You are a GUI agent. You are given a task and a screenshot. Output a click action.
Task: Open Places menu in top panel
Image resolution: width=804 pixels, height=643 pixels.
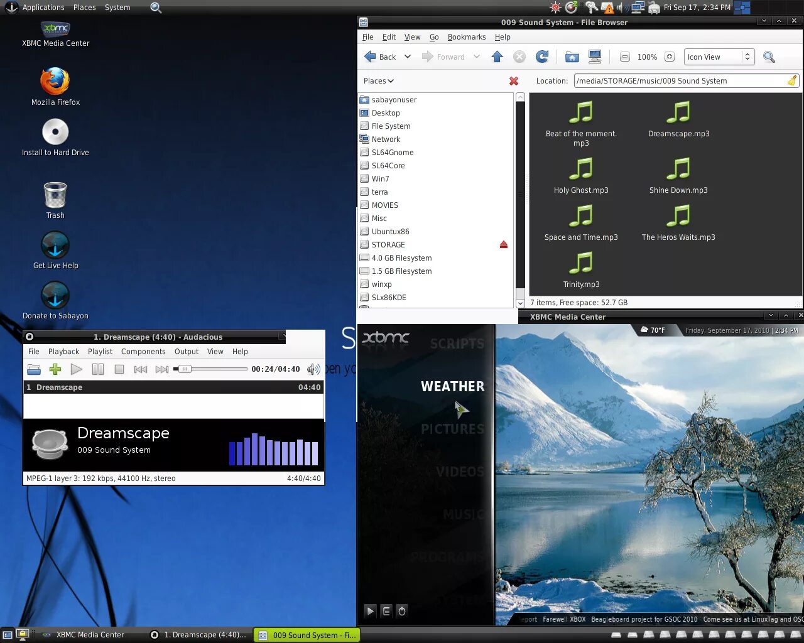(84, 8)
